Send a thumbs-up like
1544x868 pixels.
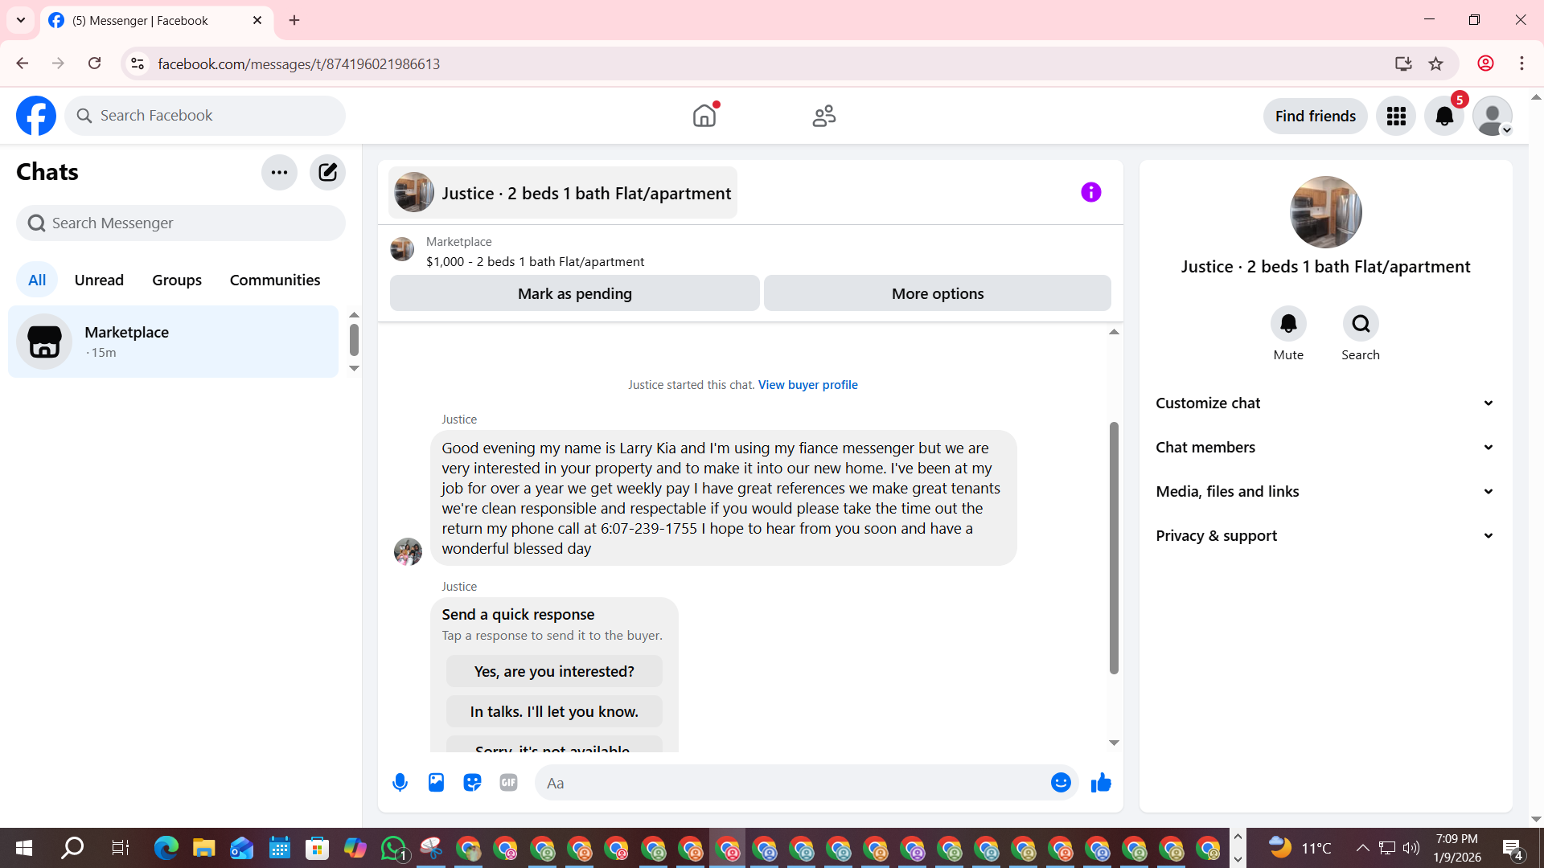tap(1101, 782)
